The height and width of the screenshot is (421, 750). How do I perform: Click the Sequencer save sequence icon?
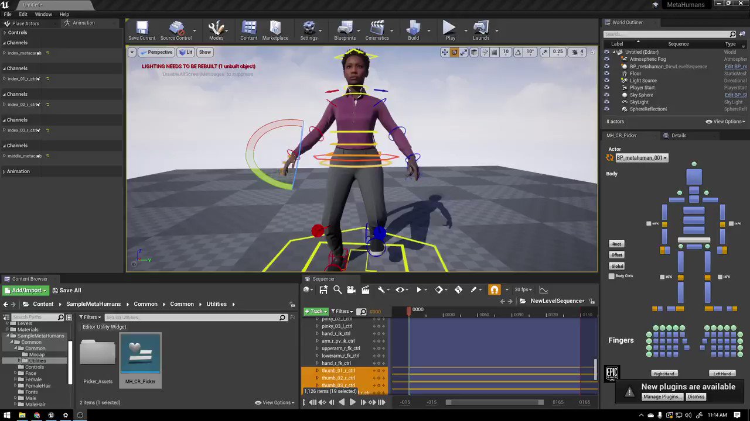(x=323, y=289)
